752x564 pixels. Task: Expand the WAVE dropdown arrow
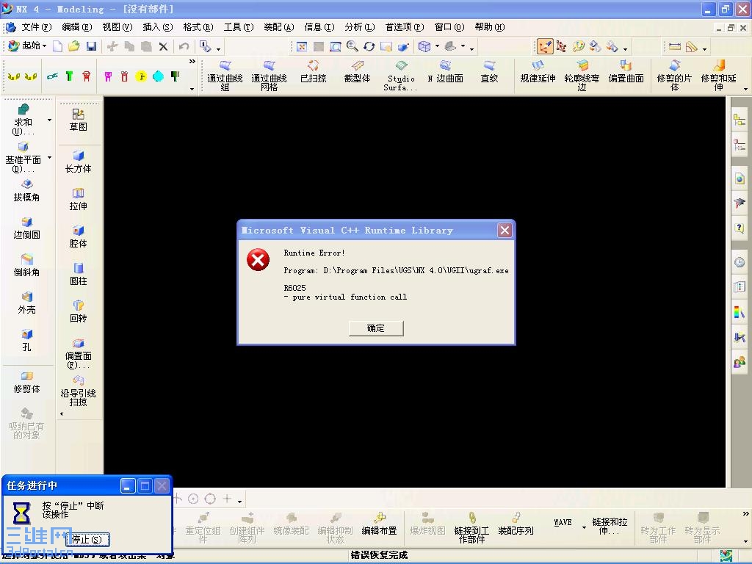coord(584,527)
